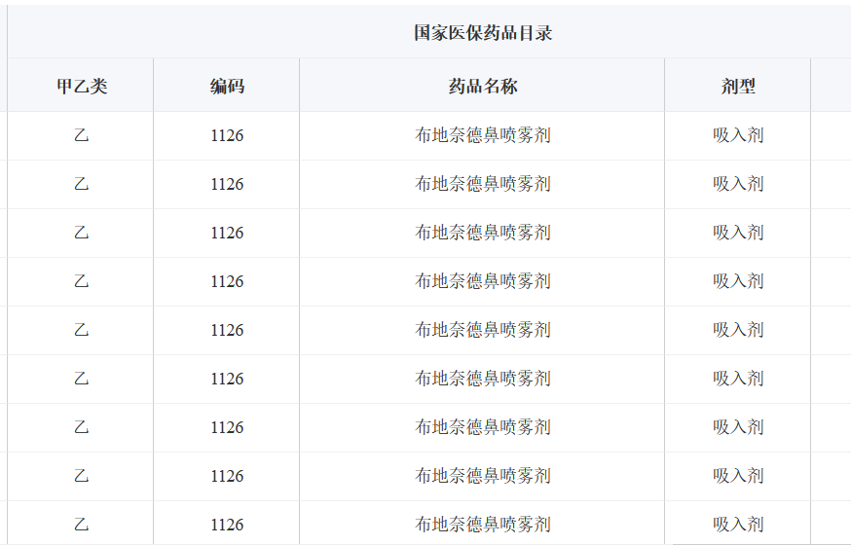Click 吸入剂 in the sixth data row
This screenshot has height=545, width=851.
(x=738, y=379)
